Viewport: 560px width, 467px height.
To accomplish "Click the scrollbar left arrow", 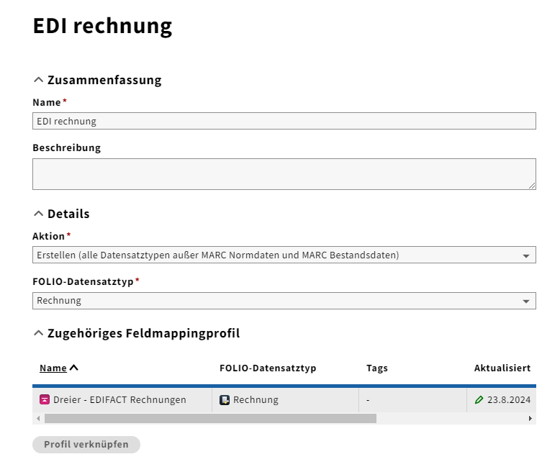I will pos(37,418).
